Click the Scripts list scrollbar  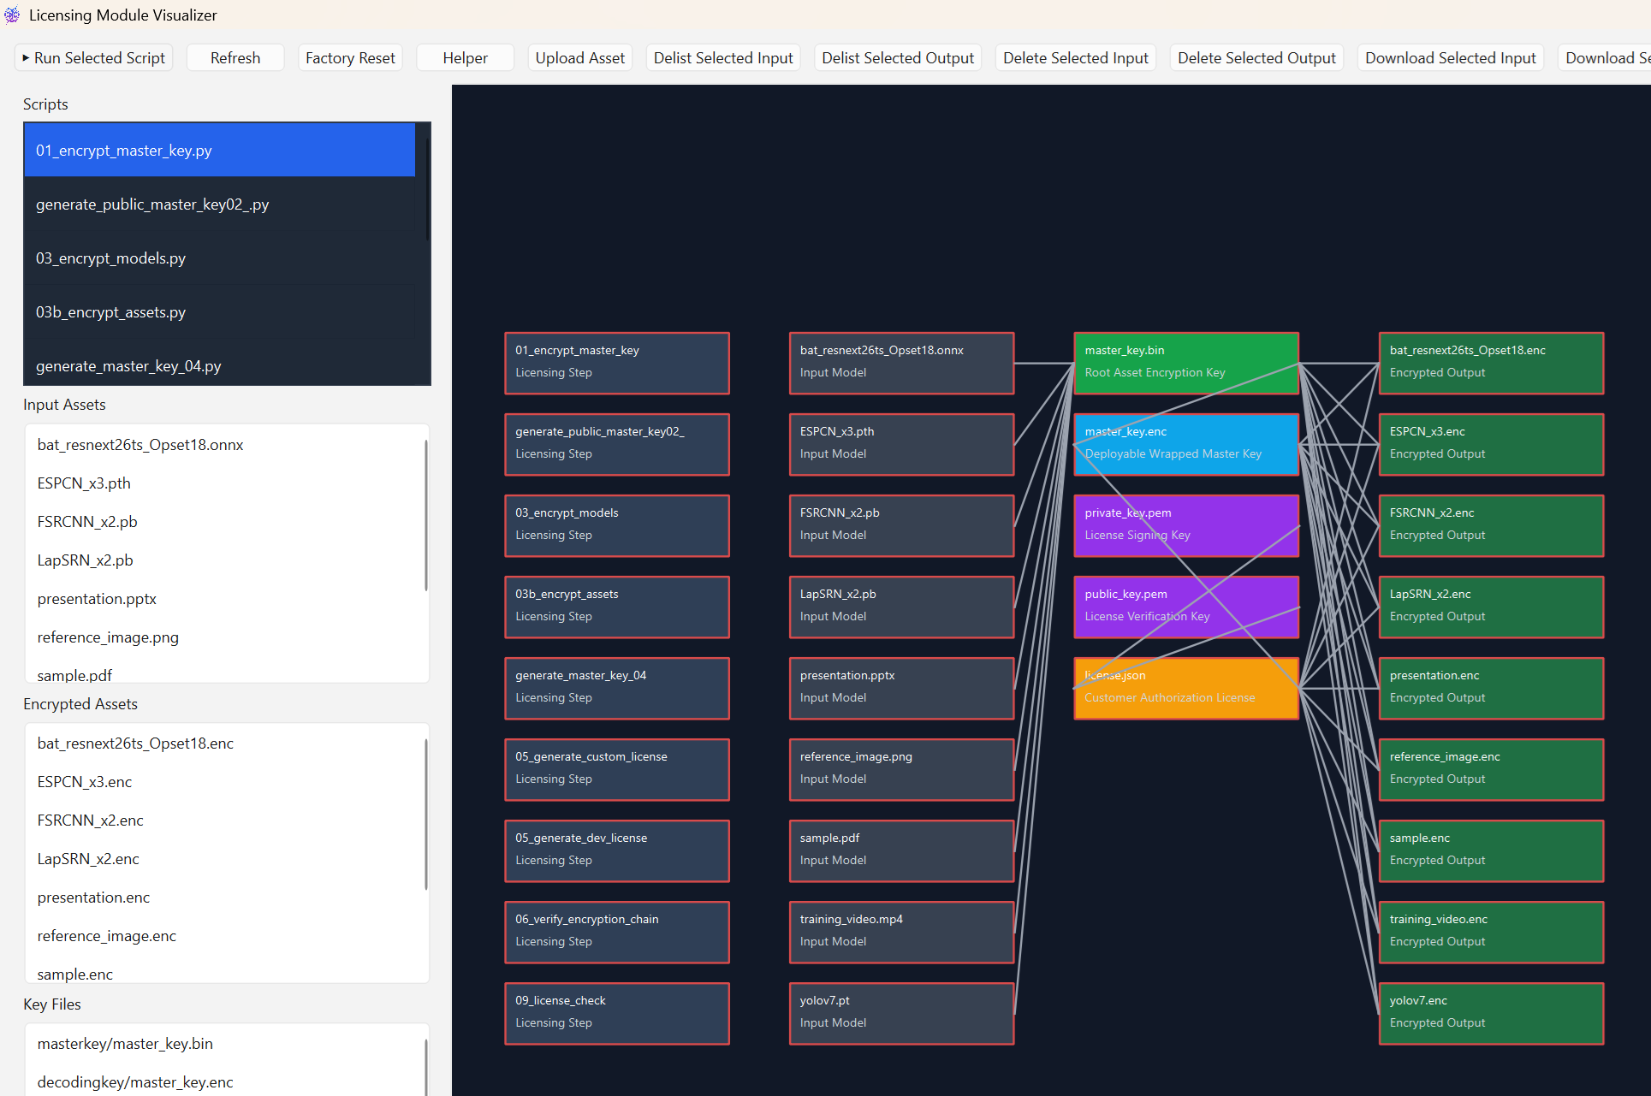pyautogui.click(x=426, y=190)
